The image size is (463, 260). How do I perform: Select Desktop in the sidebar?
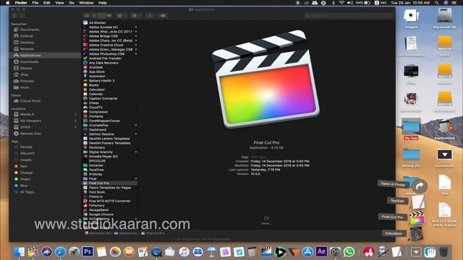[27, 43]
